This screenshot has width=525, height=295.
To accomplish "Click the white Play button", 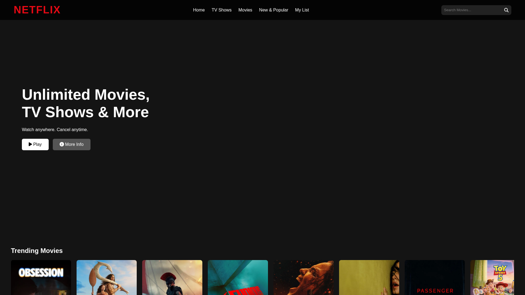I will coord(35,144).
